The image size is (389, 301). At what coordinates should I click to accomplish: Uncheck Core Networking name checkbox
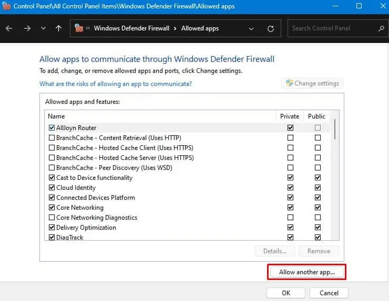point(52,208)
